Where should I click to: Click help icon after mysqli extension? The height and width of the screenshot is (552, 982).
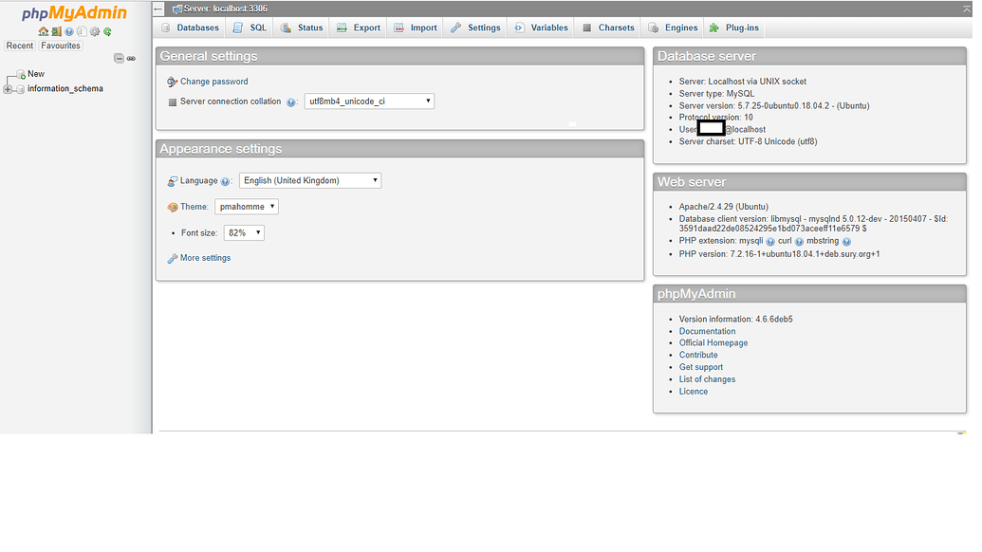(770, 242)
